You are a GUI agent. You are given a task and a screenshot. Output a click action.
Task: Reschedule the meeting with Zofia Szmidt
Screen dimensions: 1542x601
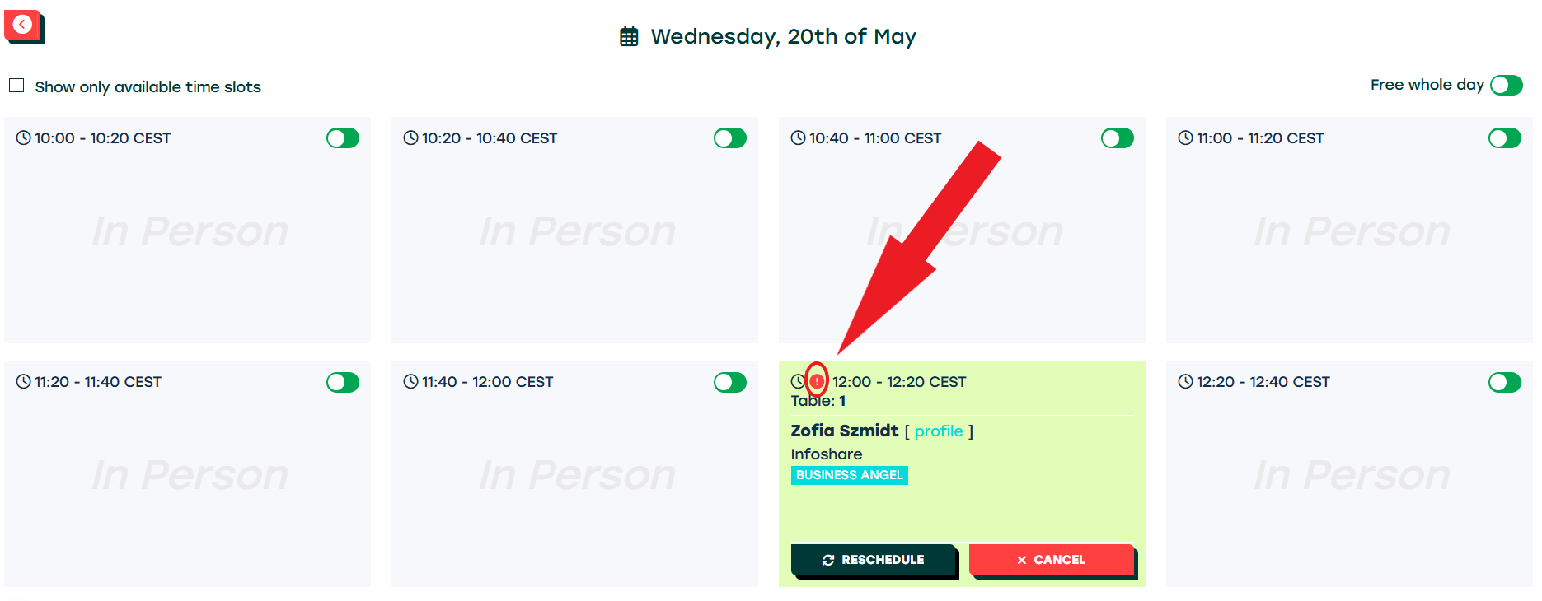click(873, 560)
